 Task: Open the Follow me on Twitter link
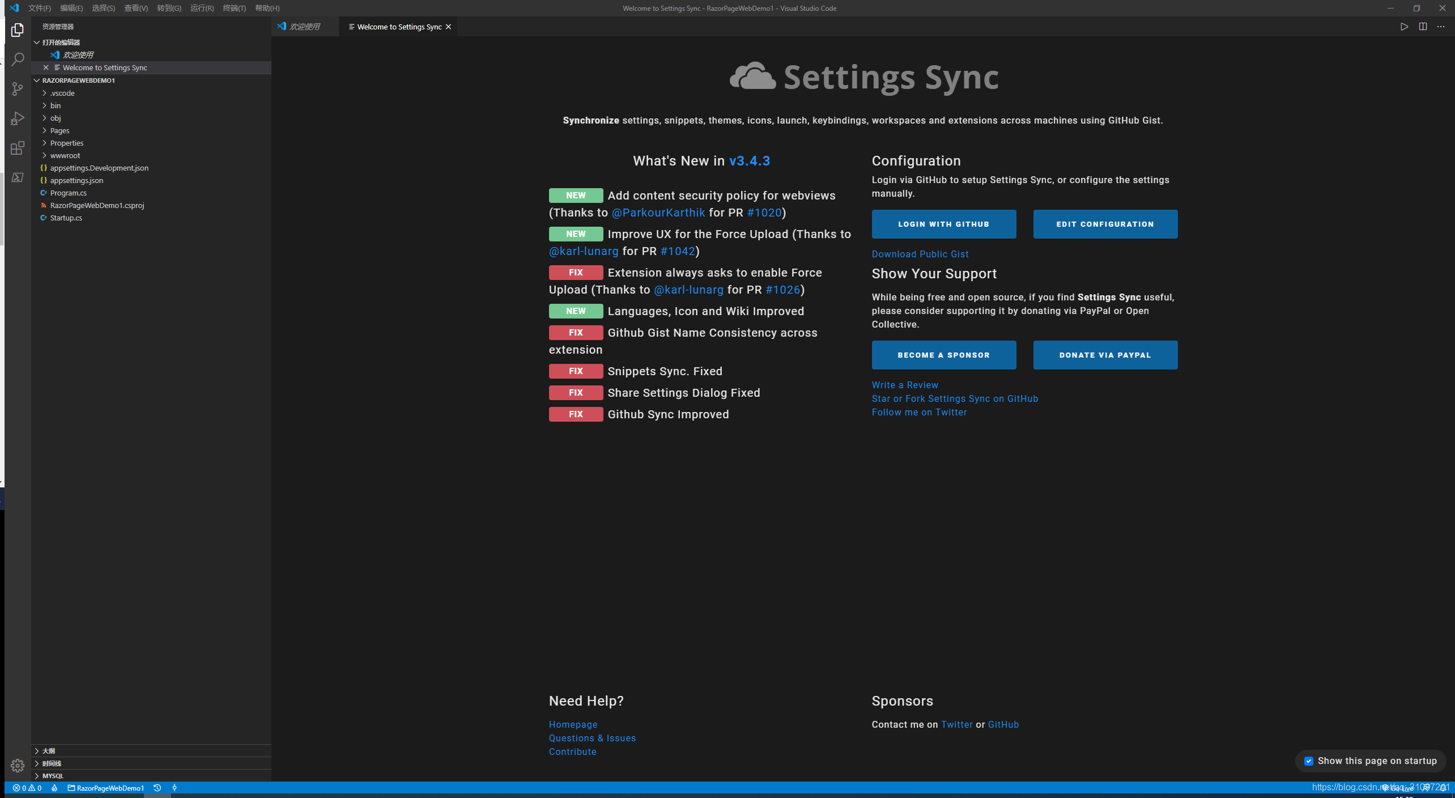click(x=919, y=412)
